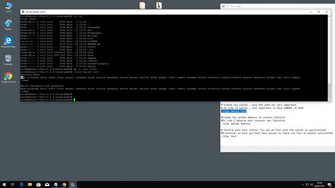This screenshot has width=335, height=188.
Task: Open the taskbar clock and date
Action: click(x=319, y=184)
